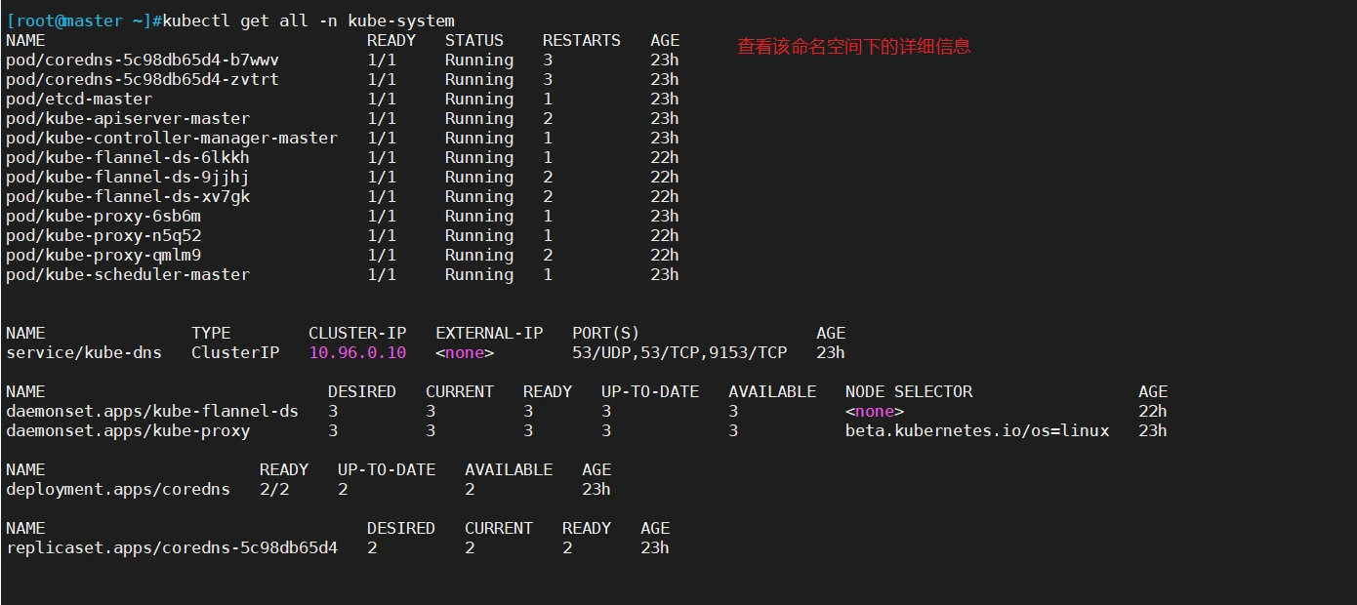This screenshot has width=1357, height=605.
Task: Click the 2/2 READY value of coredns deployment
Action: [274, 489]
